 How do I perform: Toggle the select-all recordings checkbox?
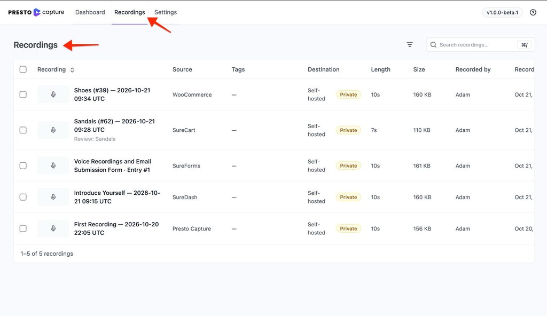point(23,69)
